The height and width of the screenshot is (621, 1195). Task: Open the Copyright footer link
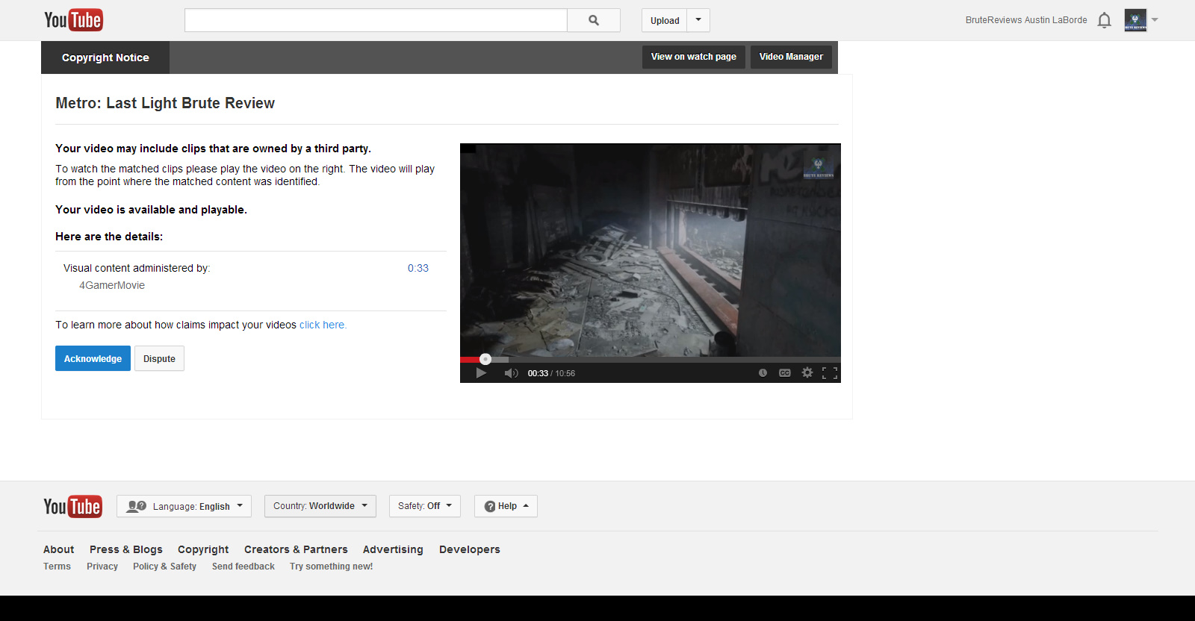203,549
